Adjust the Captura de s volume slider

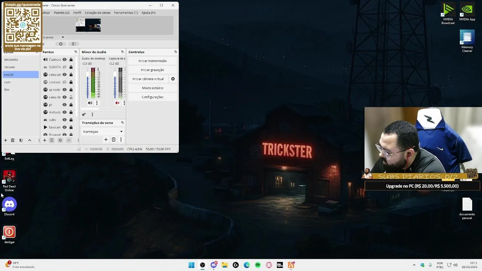pyautogui.click(x=115, y=84)
